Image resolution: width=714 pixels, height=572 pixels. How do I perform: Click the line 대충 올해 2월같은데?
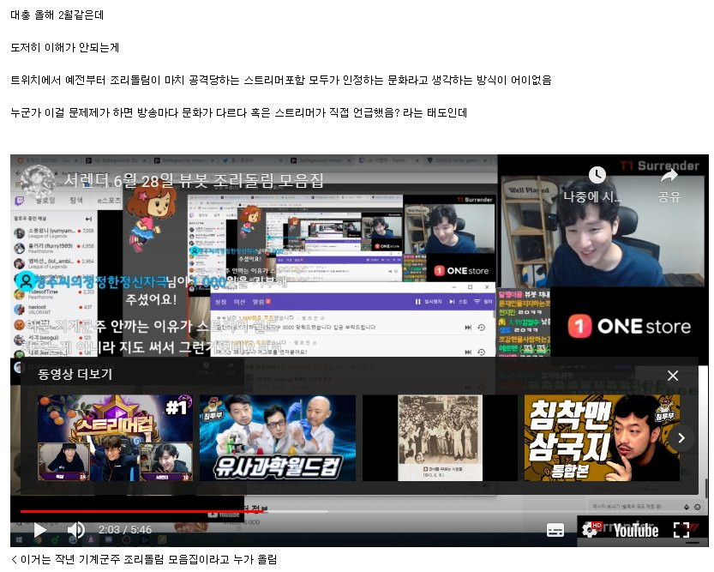pos(57,15)
